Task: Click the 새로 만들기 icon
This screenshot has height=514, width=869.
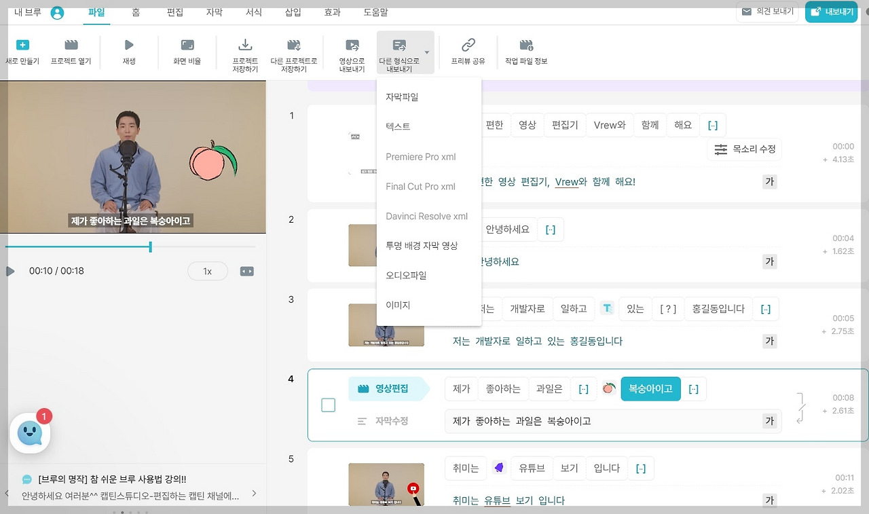Action: (22, 45)
